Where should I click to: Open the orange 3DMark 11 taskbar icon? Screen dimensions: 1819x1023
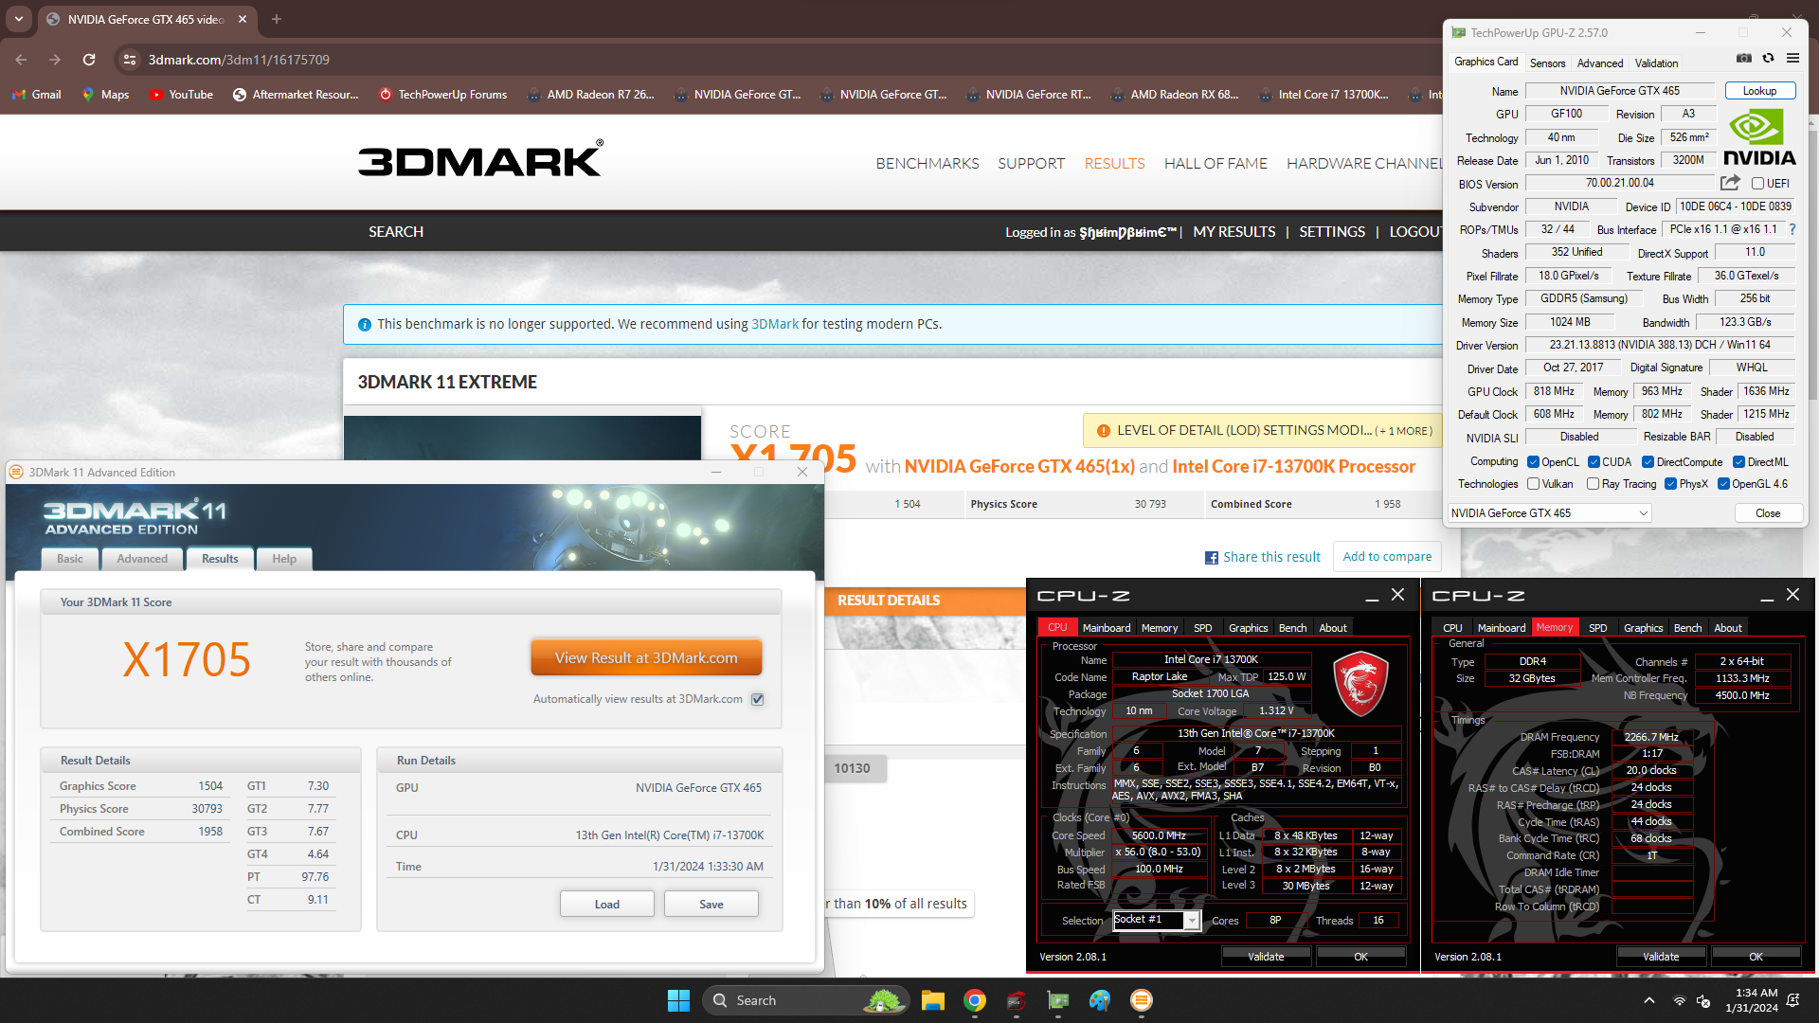click(1142, 1000)
